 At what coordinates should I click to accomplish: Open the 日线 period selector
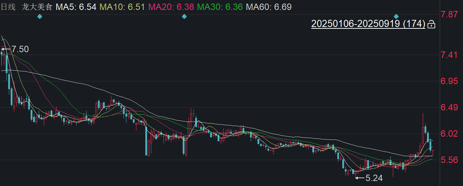[x=8, y=7]
